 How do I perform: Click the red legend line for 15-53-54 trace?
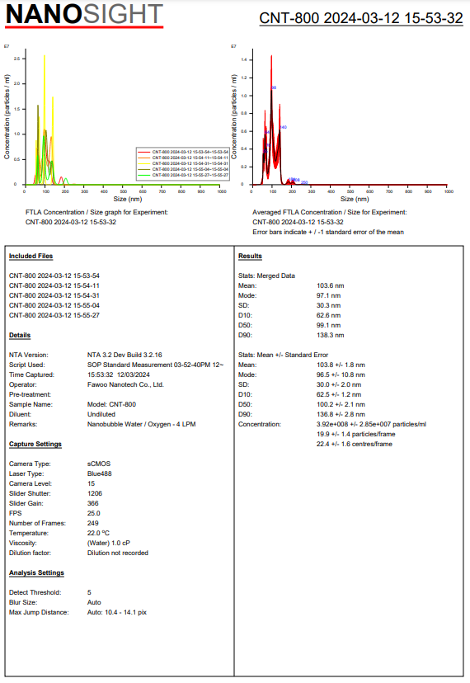tap(144, 152)
